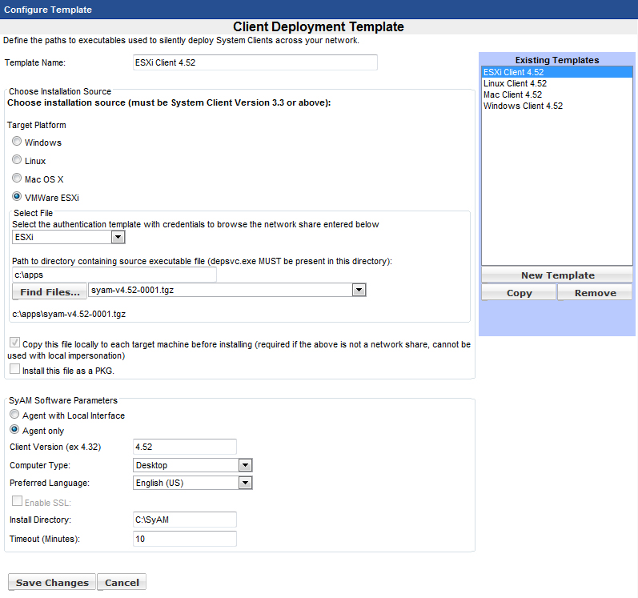Select the Windows target platform radio button

17,142
